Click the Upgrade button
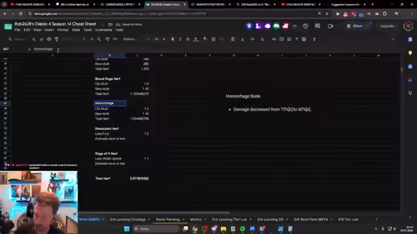 pyautogui.click(x=387, y=26)
